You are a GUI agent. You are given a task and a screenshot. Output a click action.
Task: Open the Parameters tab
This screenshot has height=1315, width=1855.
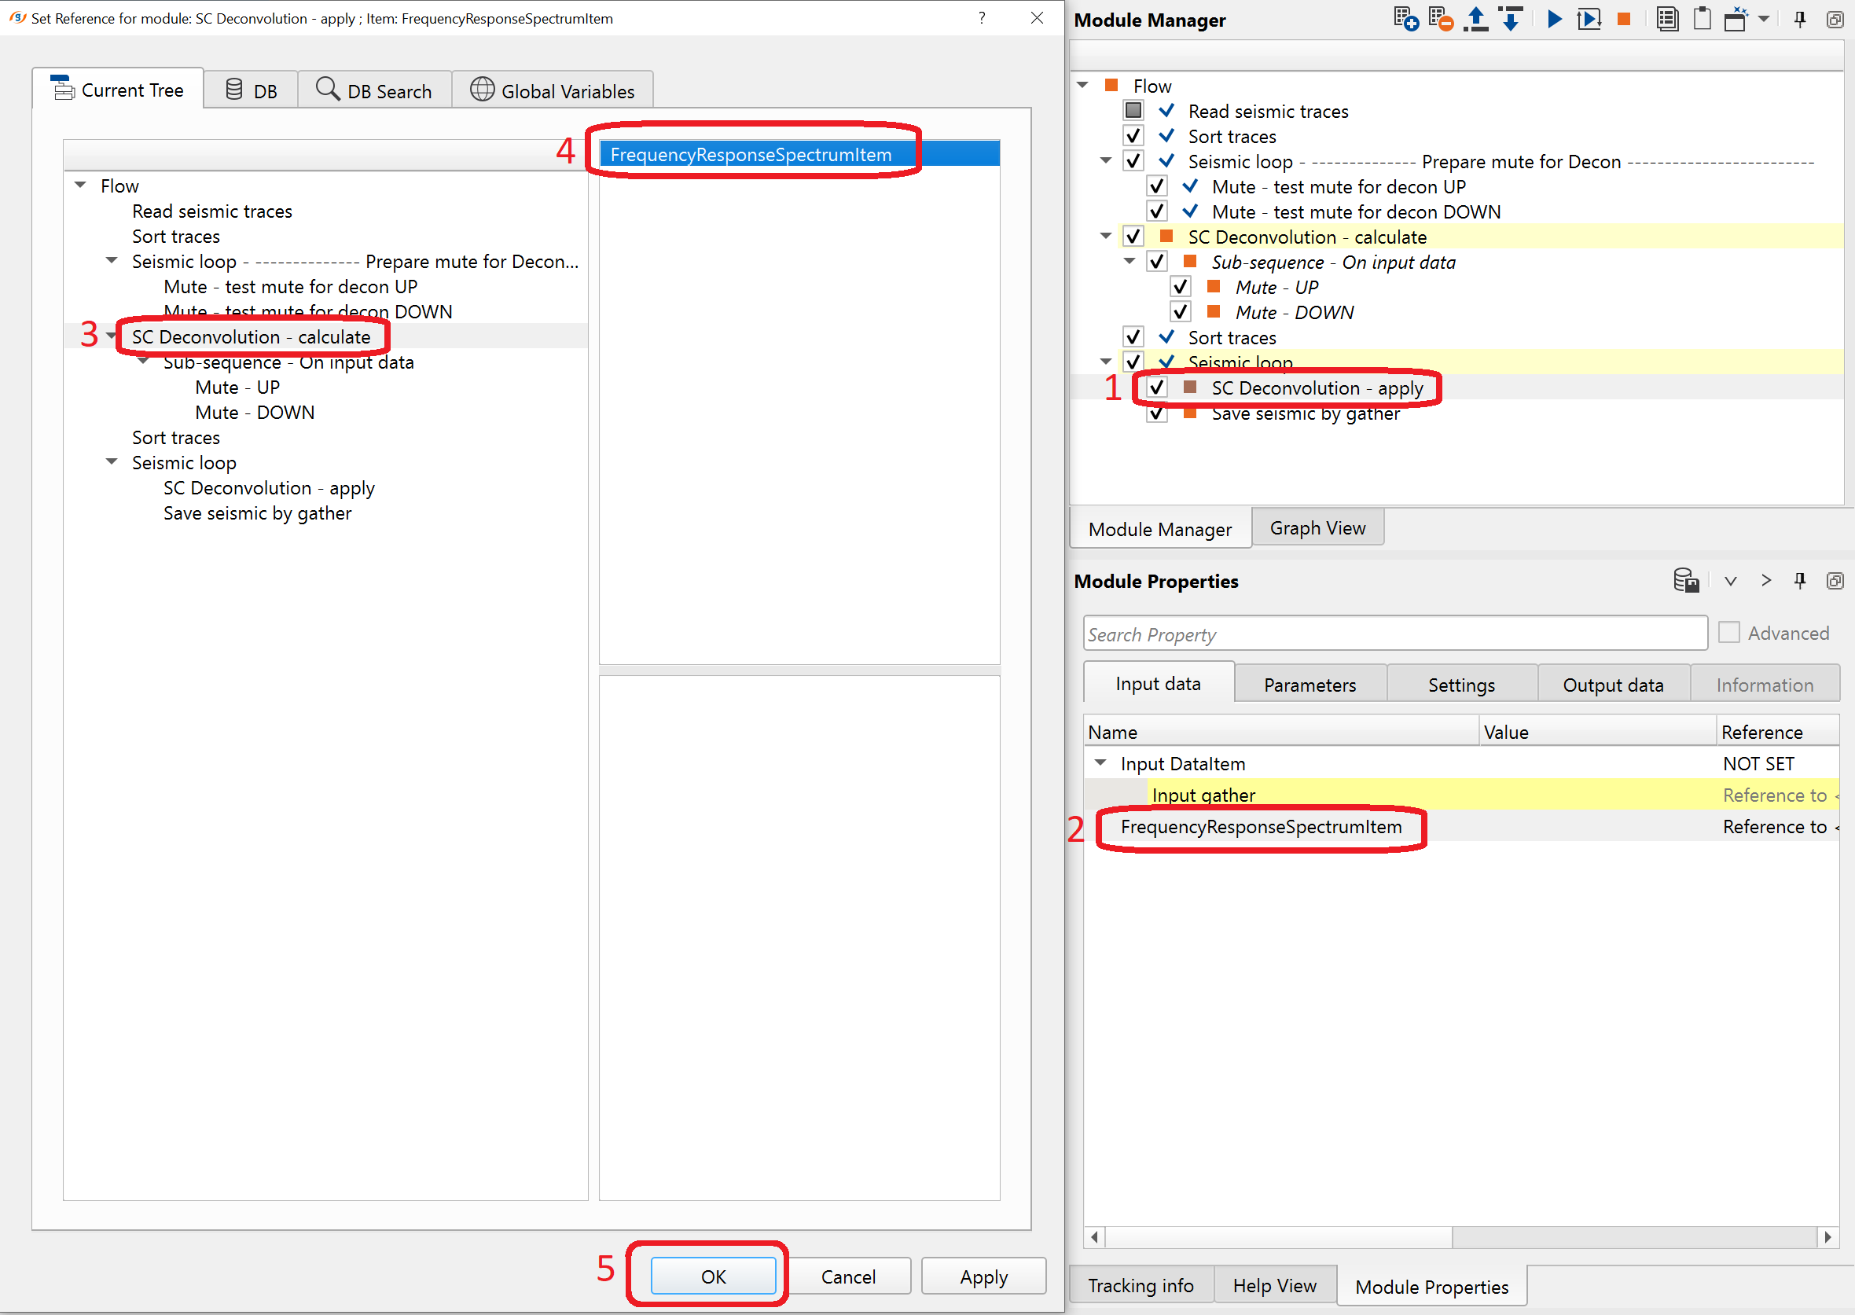click(1310, 685)
